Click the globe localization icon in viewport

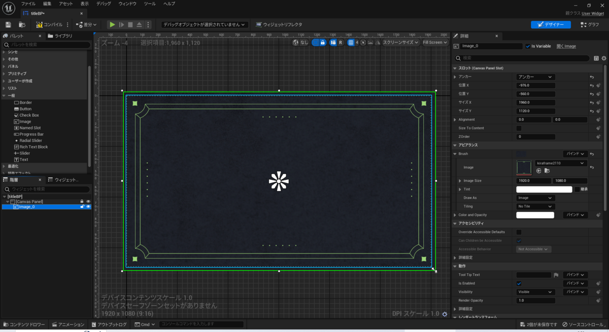point(296,43)
